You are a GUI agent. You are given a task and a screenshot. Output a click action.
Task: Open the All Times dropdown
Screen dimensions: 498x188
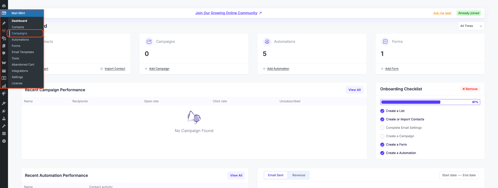coord(471,26)
